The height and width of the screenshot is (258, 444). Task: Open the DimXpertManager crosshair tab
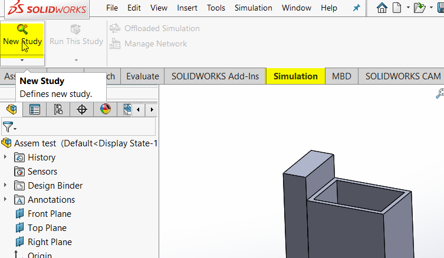coord(81,109)
